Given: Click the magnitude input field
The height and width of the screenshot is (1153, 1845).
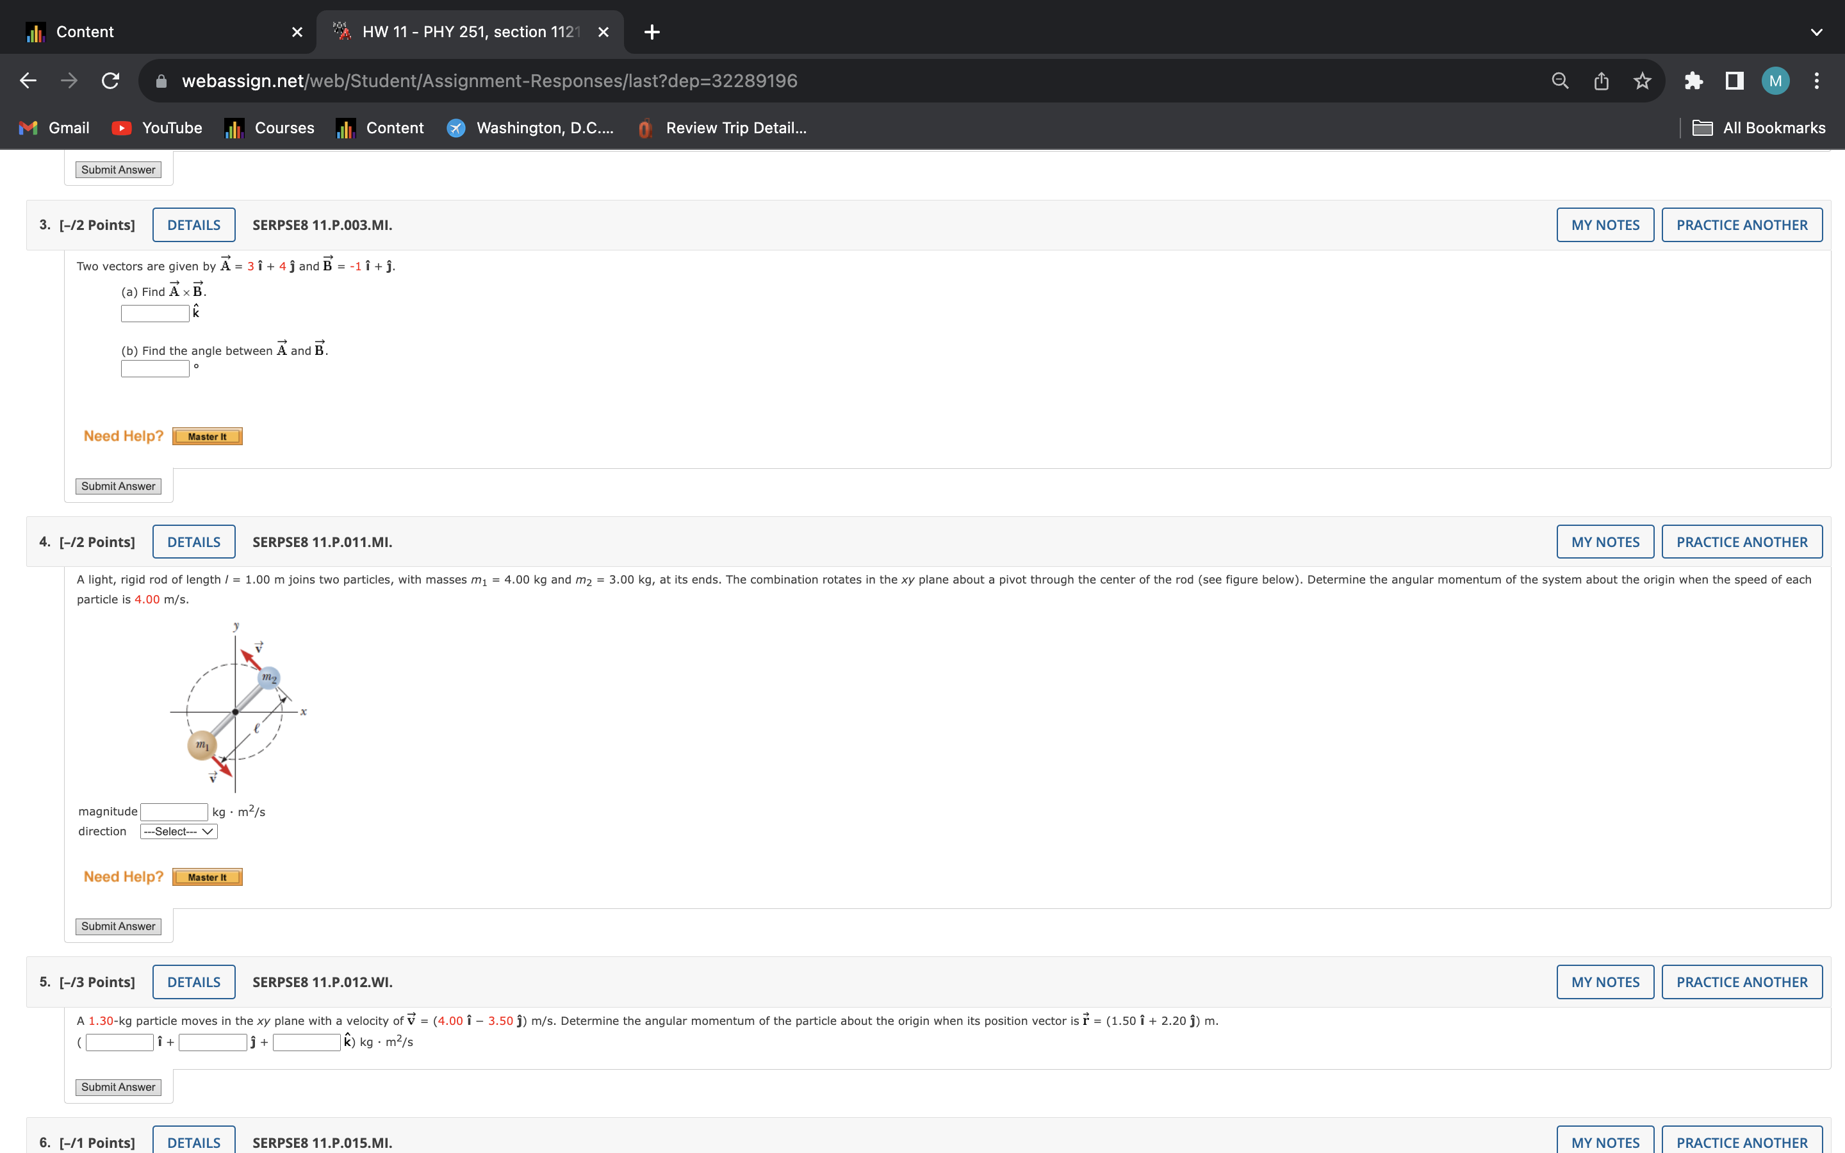Looking at the screenshot, I should (x=174, y=812).
